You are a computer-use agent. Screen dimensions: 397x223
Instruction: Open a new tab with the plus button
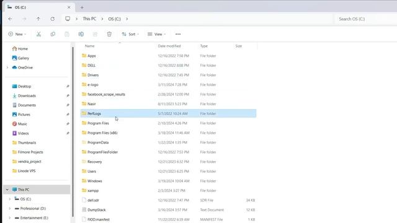tap(82, 7)
